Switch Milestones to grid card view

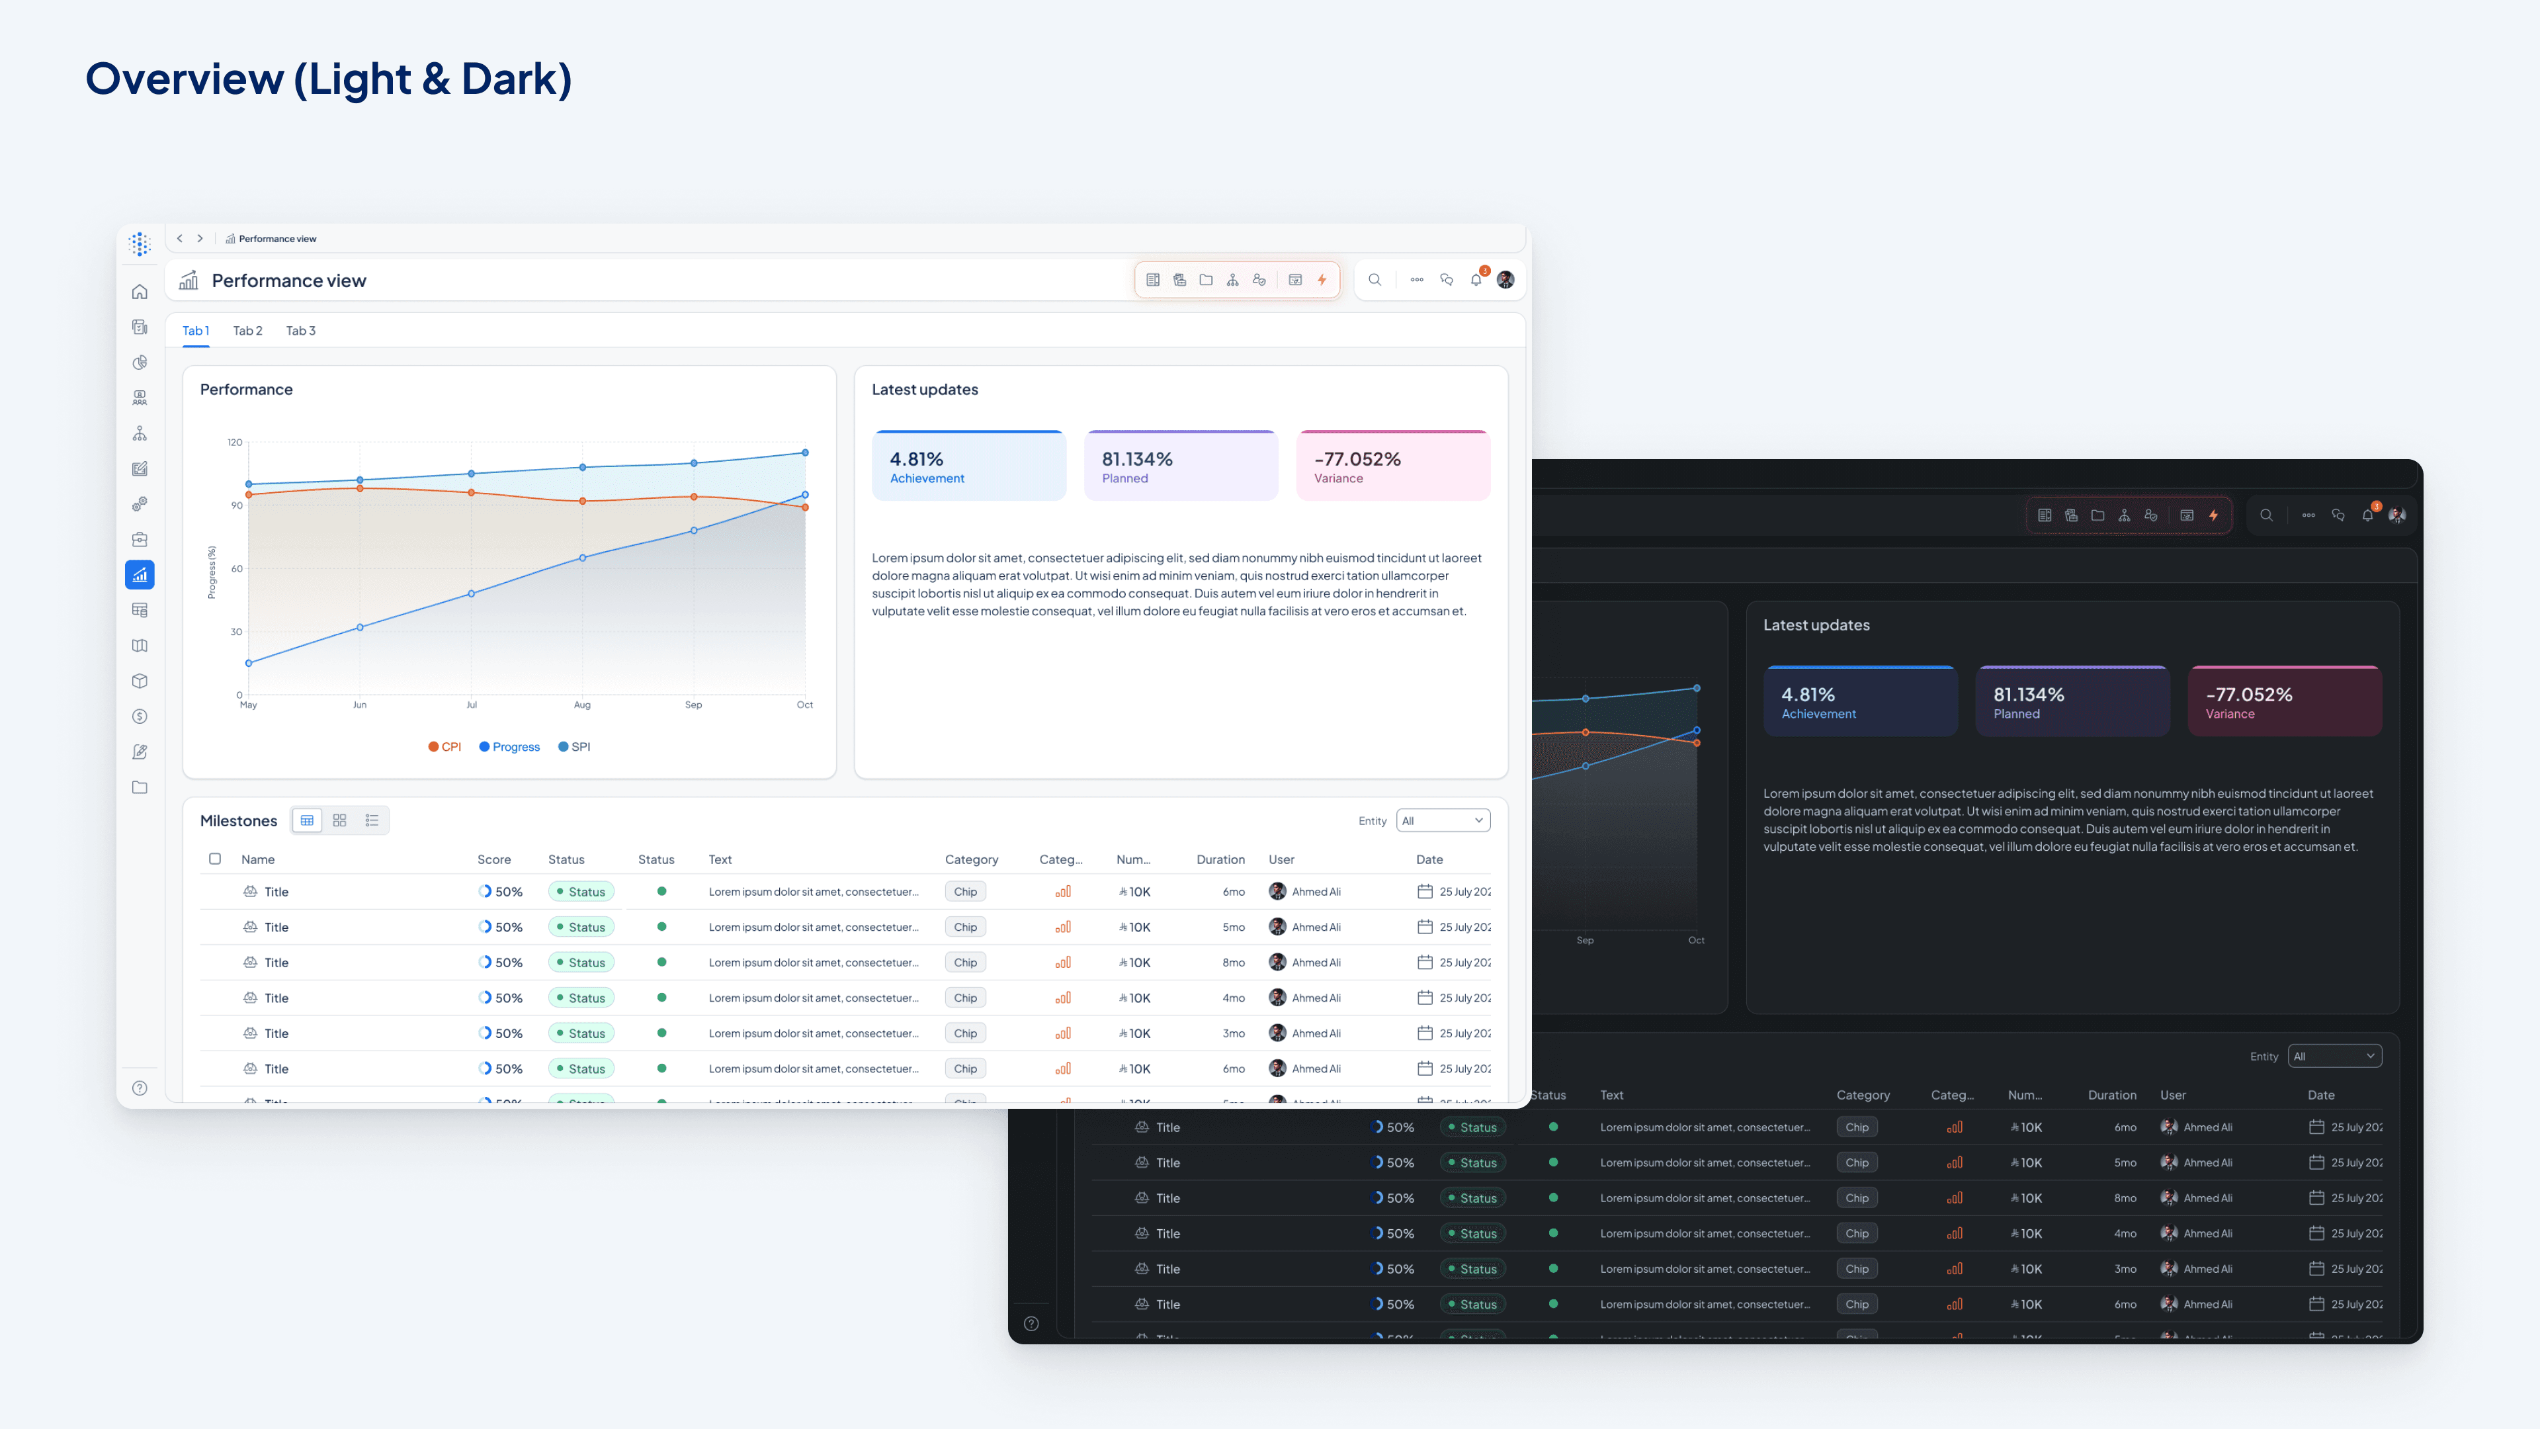tap(339, 820)
